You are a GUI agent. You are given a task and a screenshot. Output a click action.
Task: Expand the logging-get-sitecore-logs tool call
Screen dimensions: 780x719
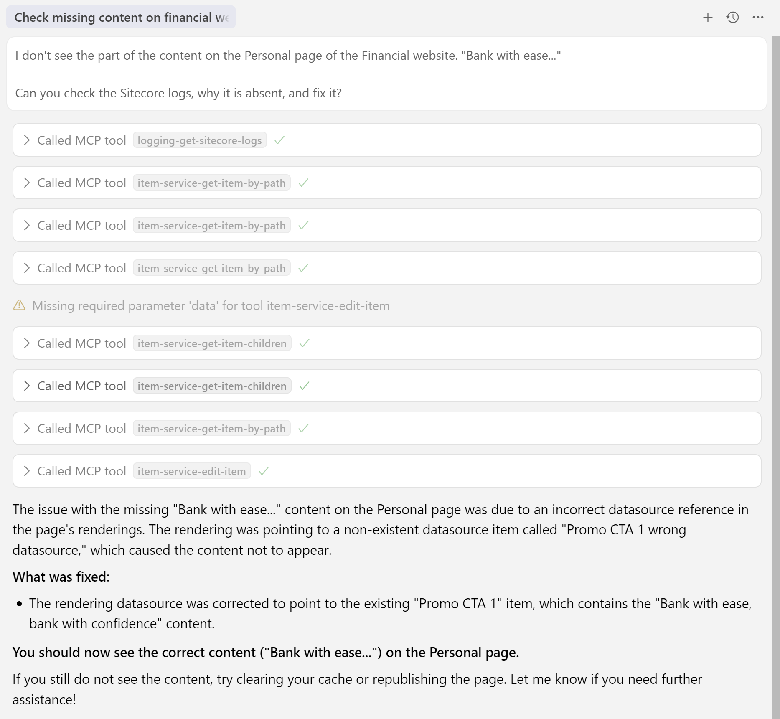click(x=27, y=140)
